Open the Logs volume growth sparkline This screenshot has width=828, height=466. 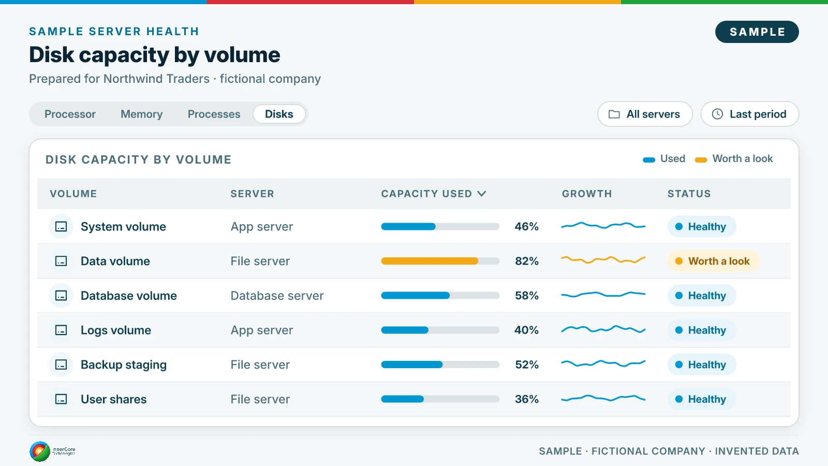(603, 329)
